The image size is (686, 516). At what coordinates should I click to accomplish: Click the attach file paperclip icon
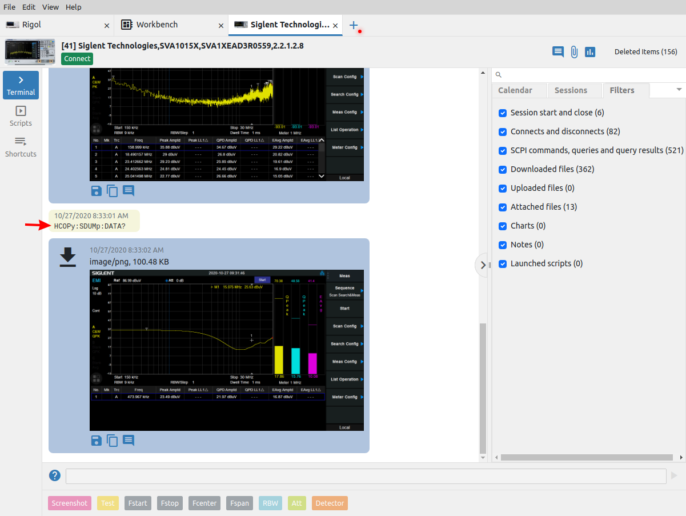click(x=574, y=51)
